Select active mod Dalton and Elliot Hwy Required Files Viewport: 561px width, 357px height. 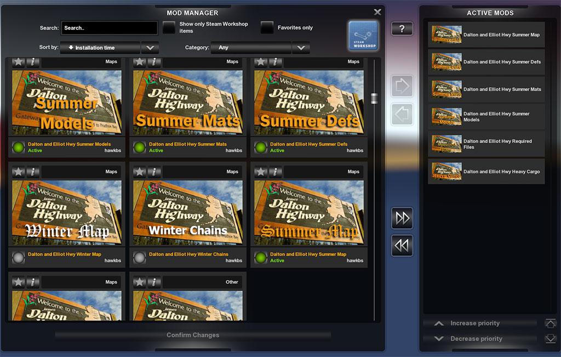[x=486, y=144]
